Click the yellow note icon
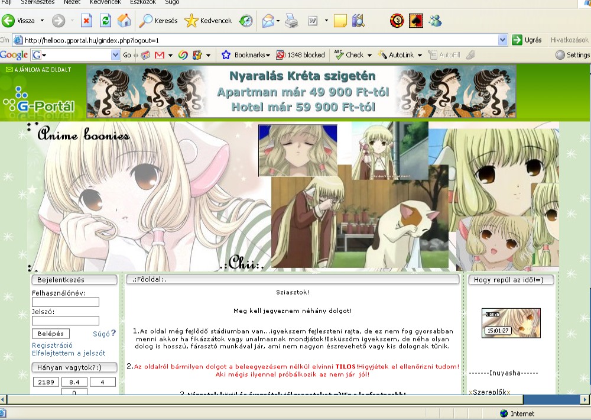The height and width of the screenshot is (420, 591). pyautogui.click(x=340, y=21)
